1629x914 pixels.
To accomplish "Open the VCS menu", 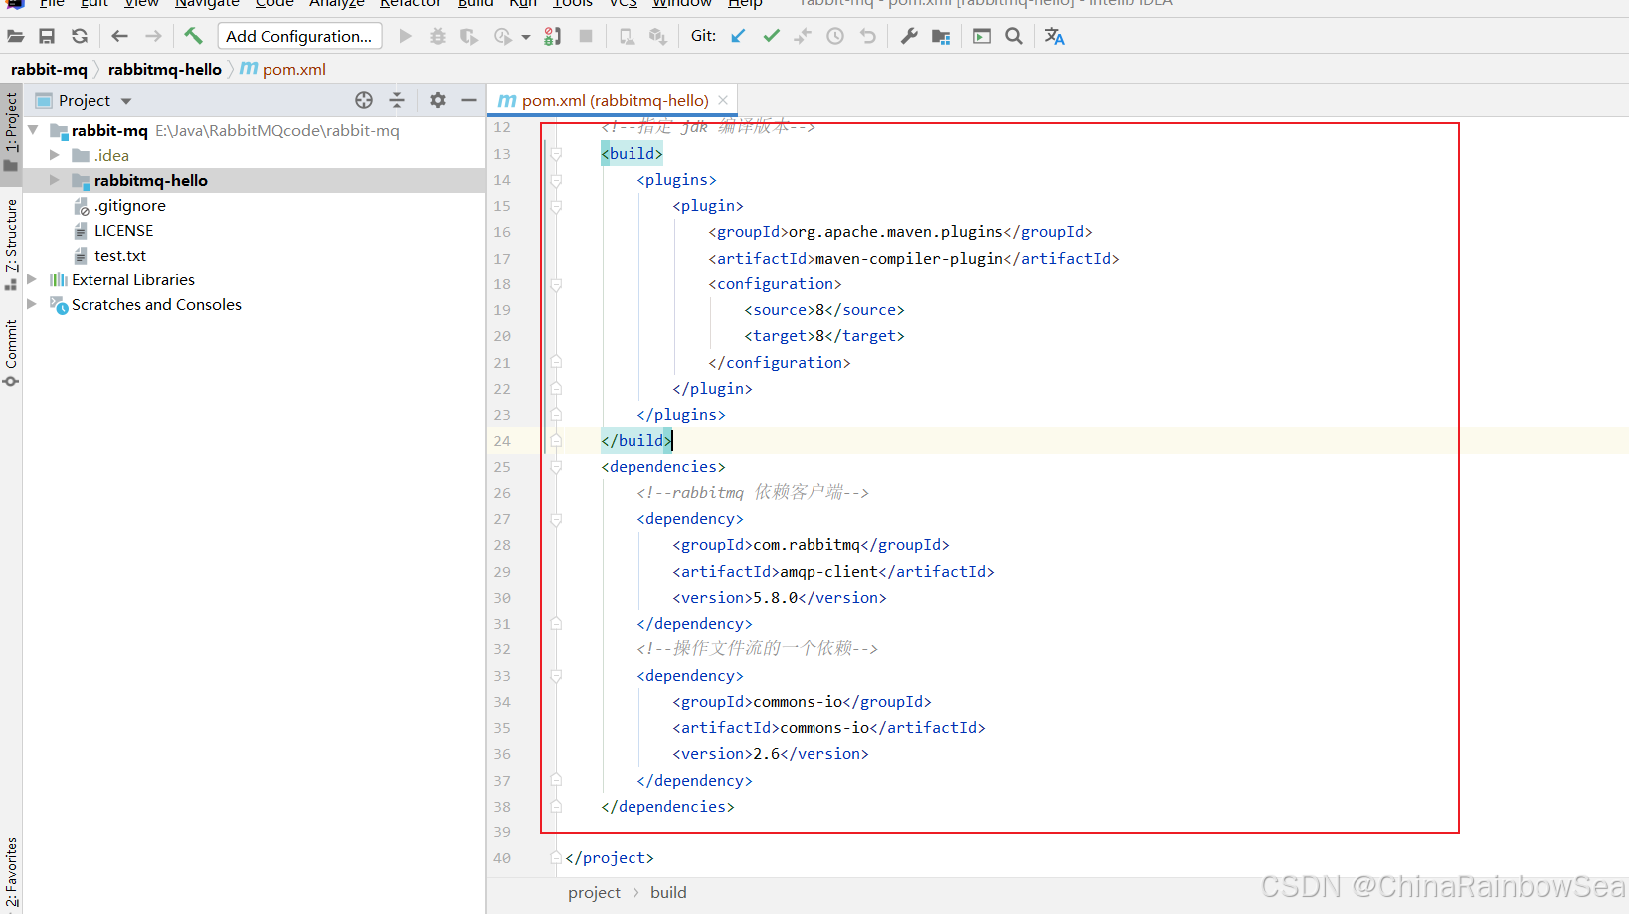I will pos(623,5).
